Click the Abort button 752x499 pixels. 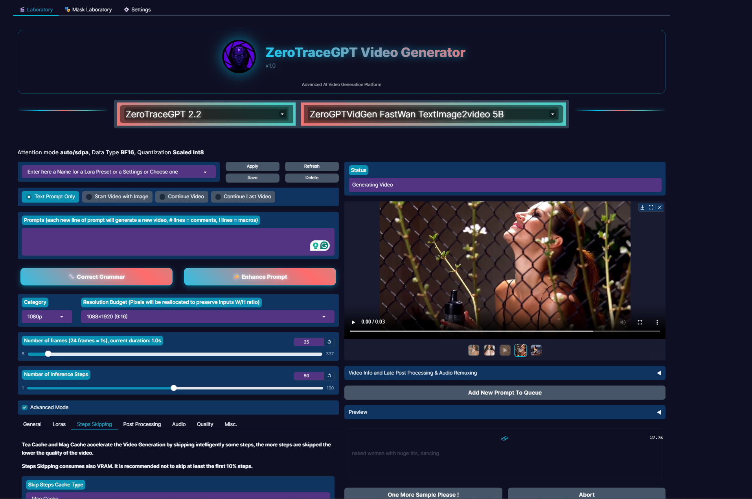[586, 494]
